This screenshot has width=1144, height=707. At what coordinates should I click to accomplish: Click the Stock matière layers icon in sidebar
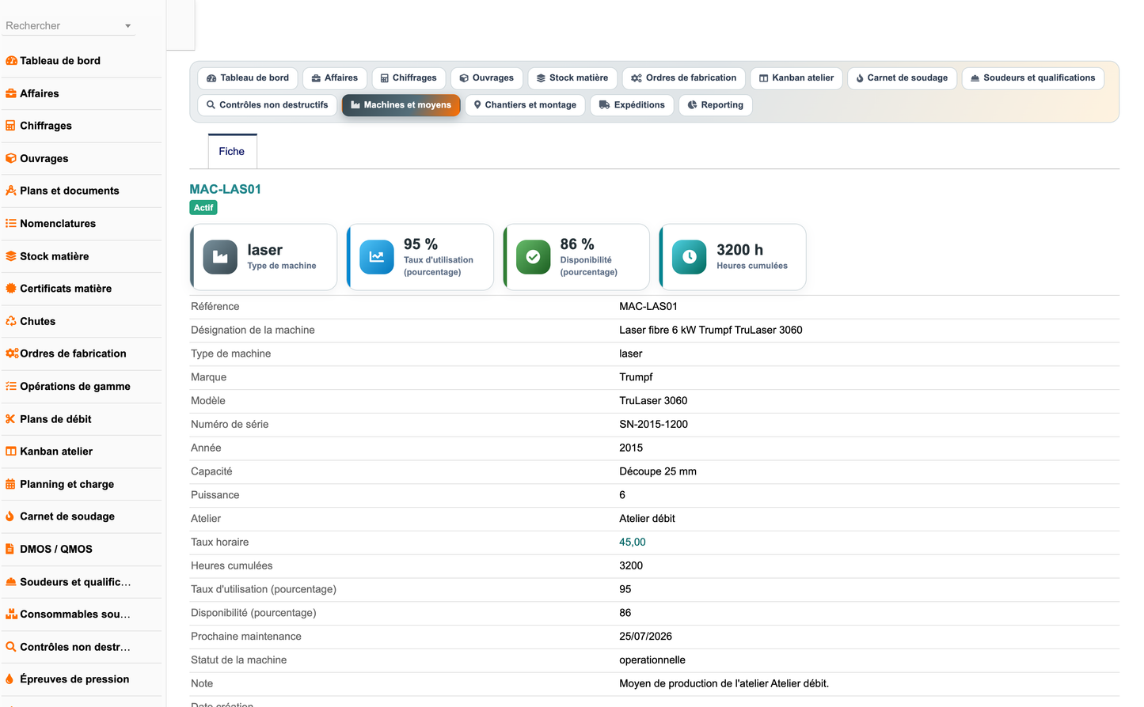(x=11, y=256)
